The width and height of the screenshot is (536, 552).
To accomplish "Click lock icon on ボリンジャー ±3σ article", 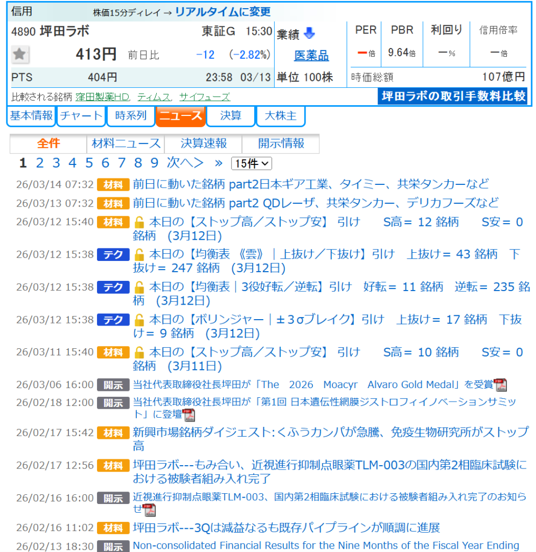I will (139, 320).
